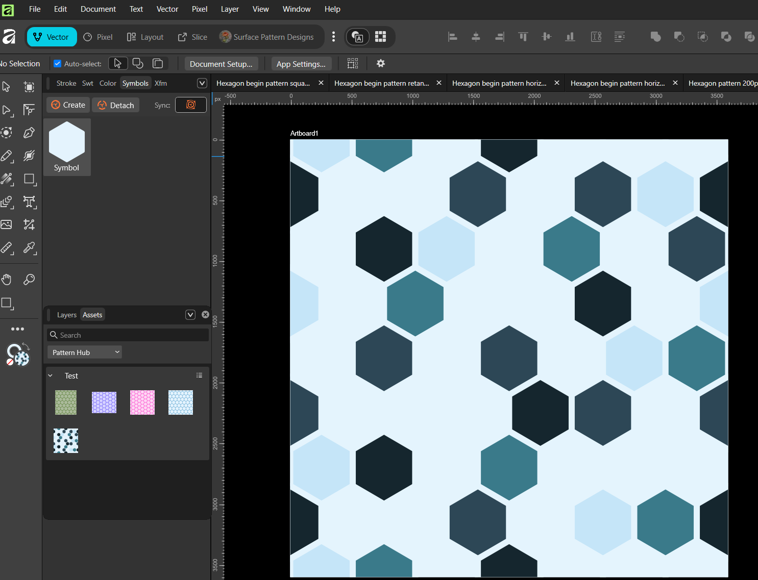758x580 pixels.
Task: Open settings gear in context toolbar
Action: [381, 63]
